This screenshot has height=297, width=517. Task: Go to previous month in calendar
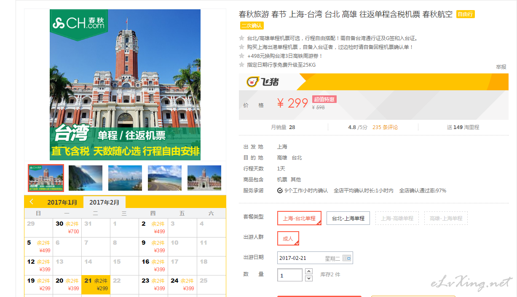point(32,202)
